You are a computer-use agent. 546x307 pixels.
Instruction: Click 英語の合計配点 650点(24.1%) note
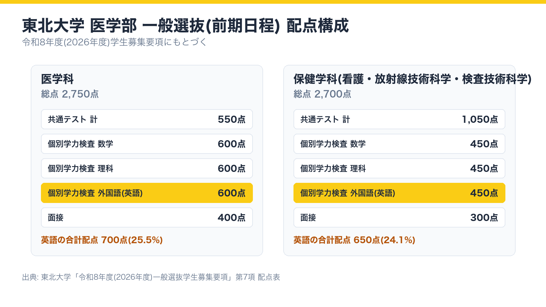coord(354,240)
